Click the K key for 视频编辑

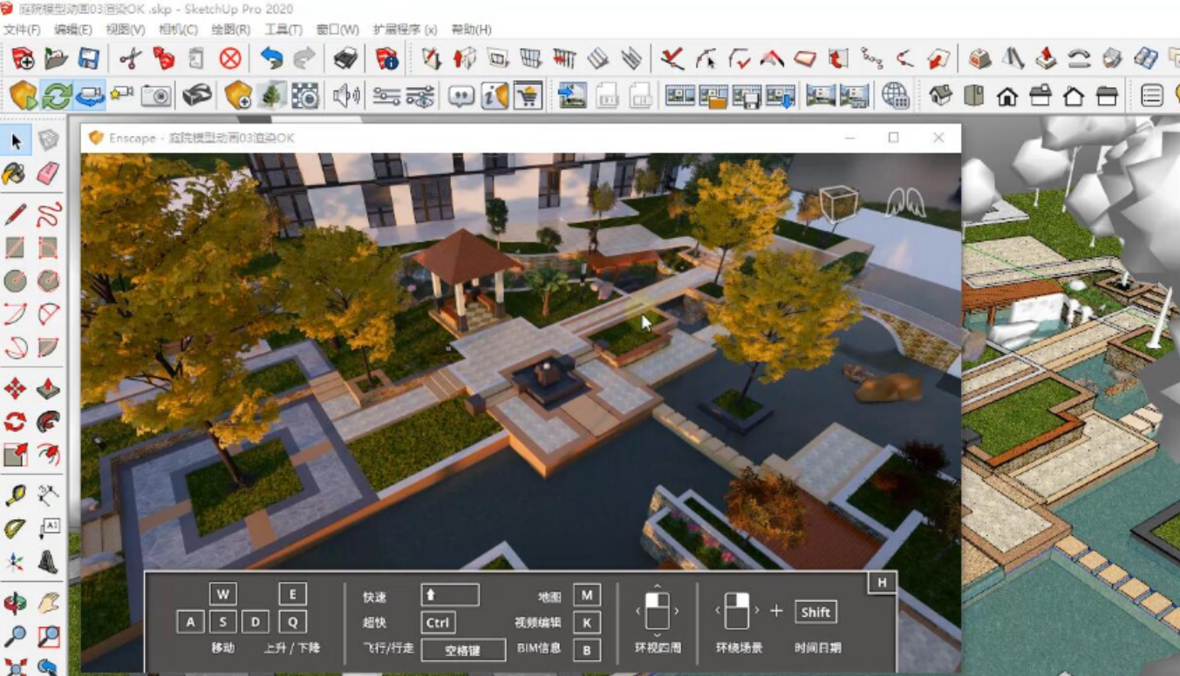(586, 623)
